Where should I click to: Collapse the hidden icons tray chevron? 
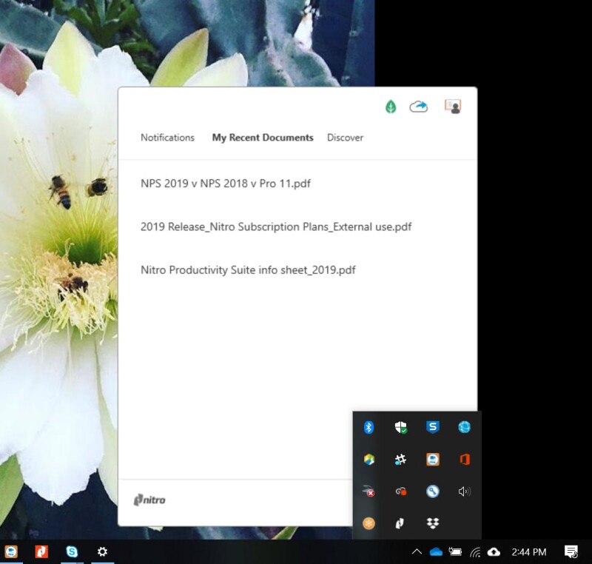coord(417,552)
